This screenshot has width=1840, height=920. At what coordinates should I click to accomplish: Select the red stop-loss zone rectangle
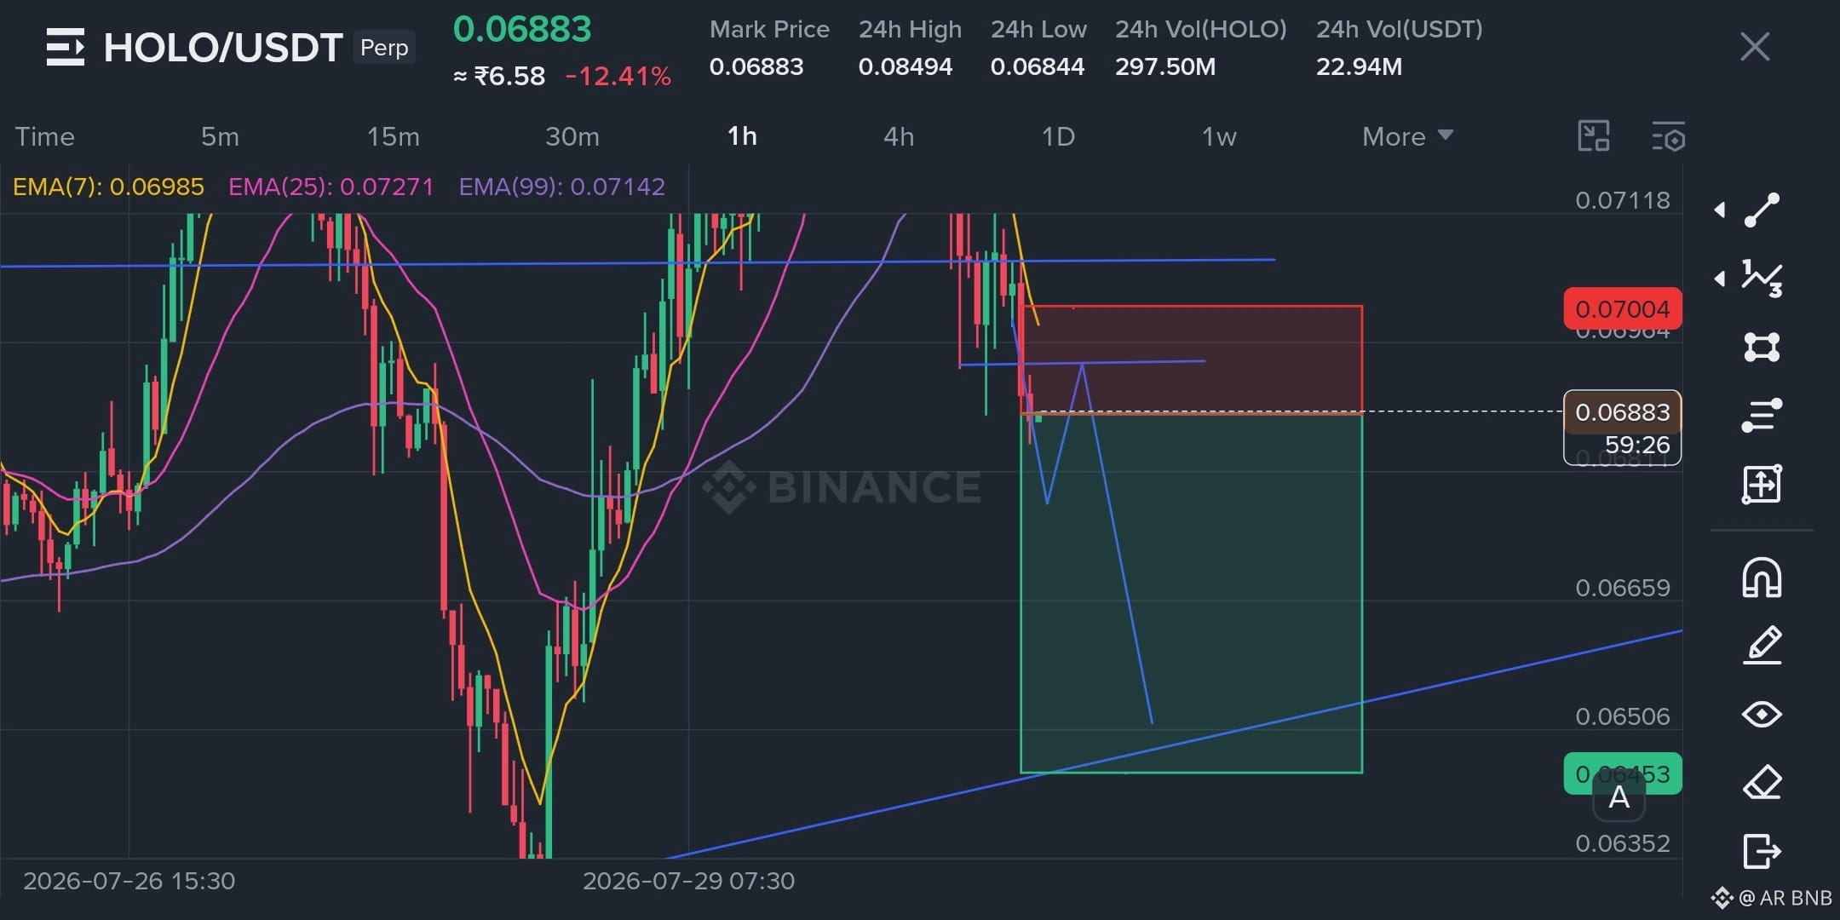point(1192,359)
